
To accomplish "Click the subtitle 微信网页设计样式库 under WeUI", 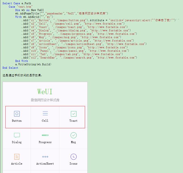I will pyautogui.click(x=45, y=100).
